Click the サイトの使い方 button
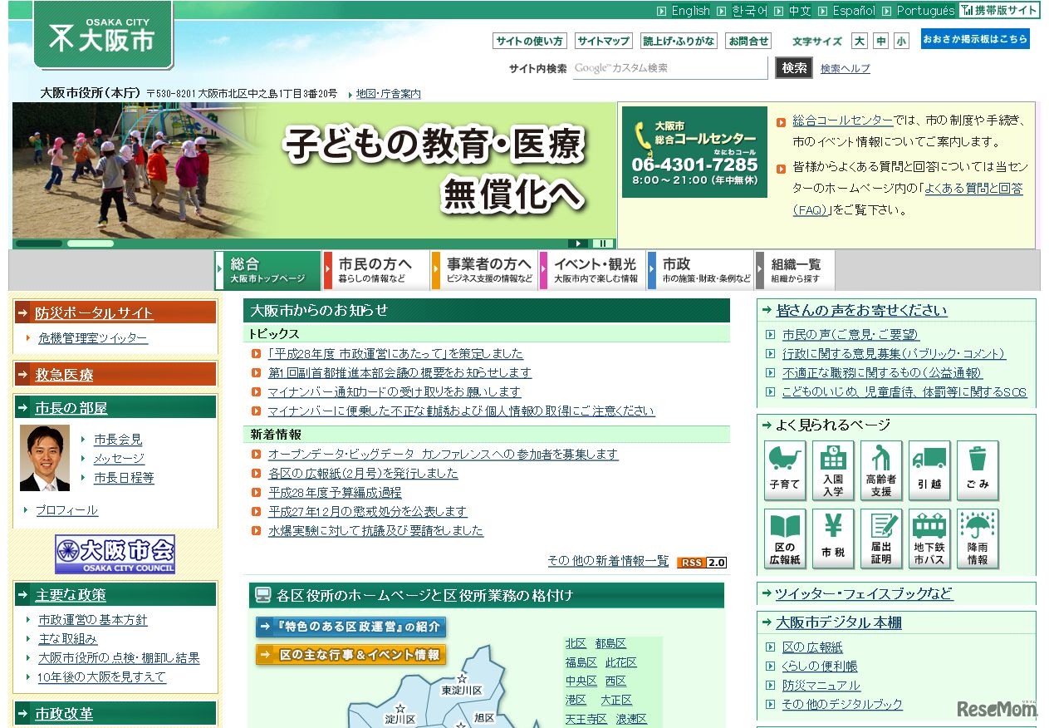This screenshot has height=728, width=1049. pyautogui.click(x=530, y=41)
